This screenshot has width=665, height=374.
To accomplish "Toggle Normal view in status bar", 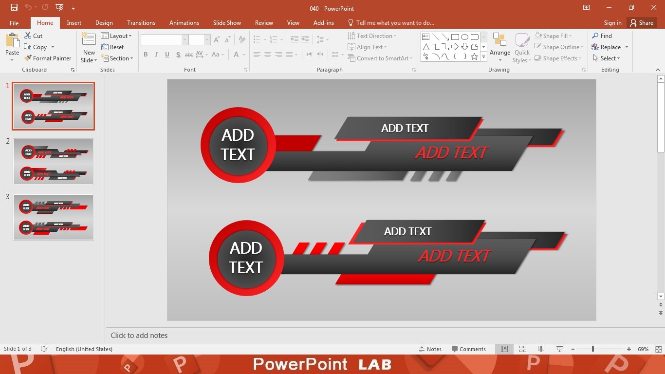I will click(x=504, y=349).
